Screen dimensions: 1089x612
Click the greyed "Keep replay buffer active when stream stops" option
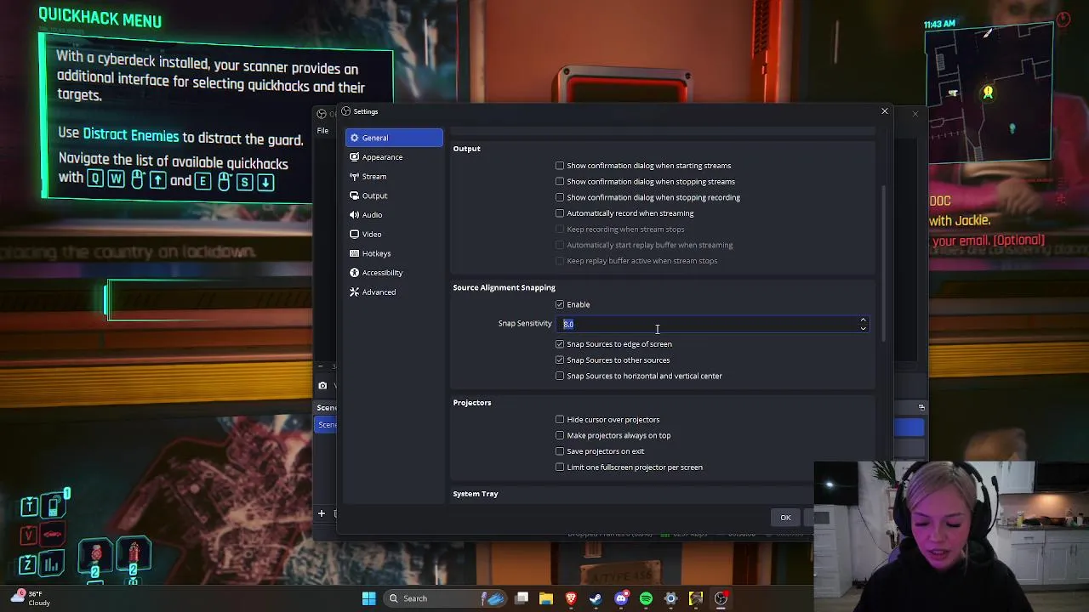(x=636, y=261)
